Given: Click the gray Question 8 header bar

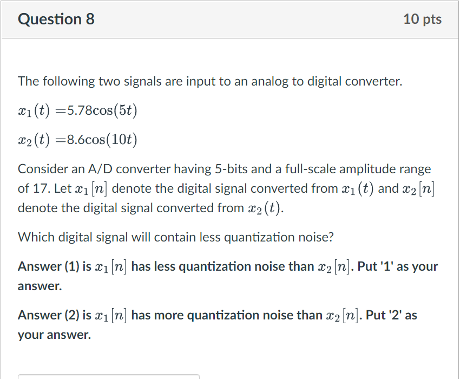Looking at the screenshot, I should 229,19.
